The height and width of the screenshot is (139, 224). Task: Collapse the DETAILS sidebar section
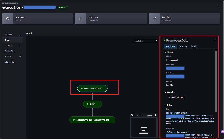click(20, 57)
